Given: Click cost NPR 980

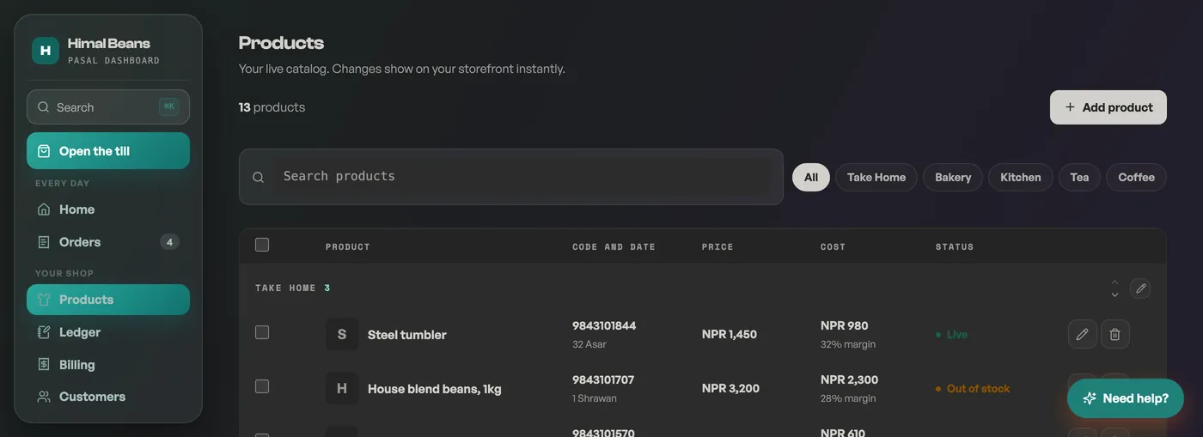Looking at the screenshot, I should 845,325.
